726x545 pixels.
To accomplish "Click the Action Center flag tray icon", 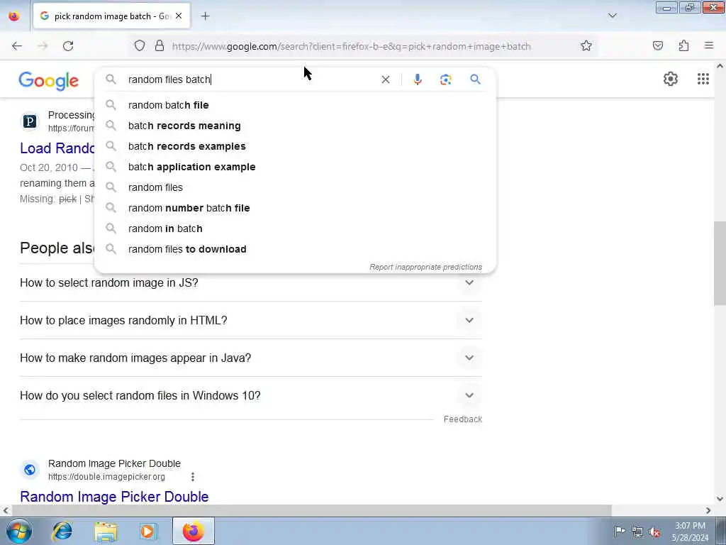I will (620, 532).
